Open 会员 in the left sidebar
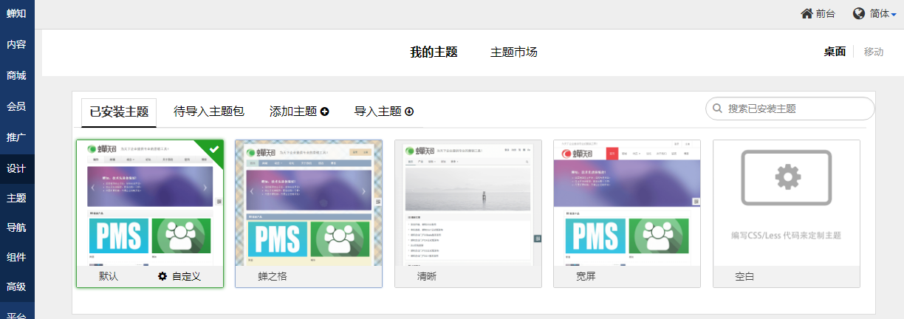This screenshot has width=904, height=319. (x=17, y=106)
